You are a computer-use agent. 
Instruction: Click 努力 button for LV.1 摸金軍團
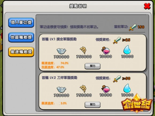(92, 66)
